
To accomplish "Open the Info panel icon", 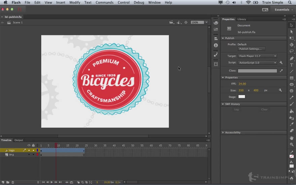I will 216,45.
